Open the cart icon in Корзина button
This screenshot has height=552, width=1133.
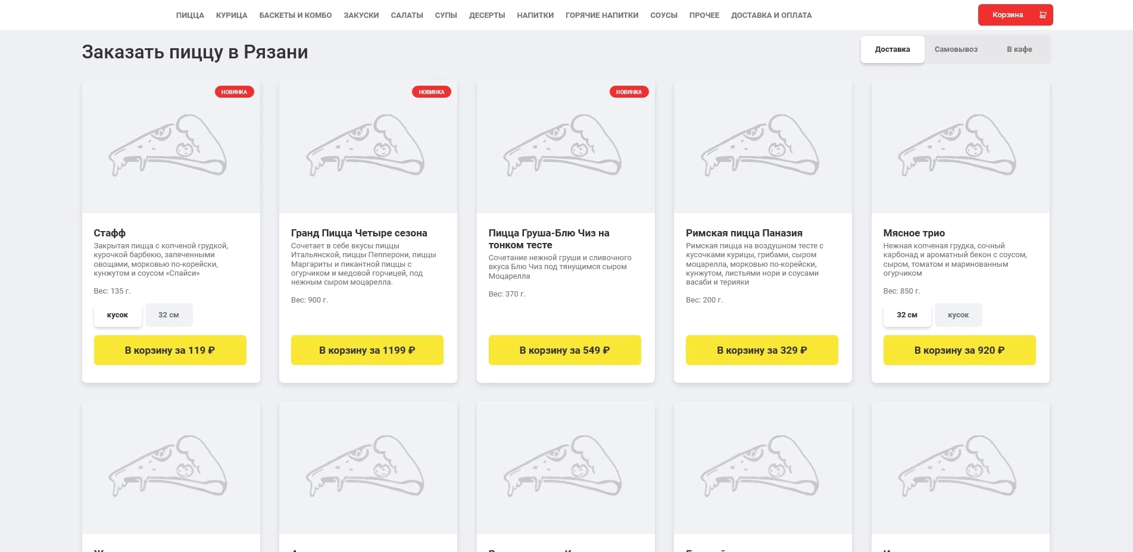point(1043,15)
